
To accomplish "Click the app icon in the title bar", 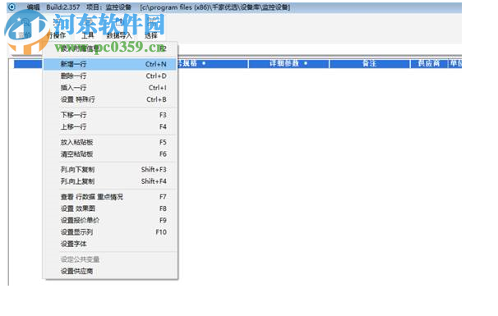I will [12, 7].
